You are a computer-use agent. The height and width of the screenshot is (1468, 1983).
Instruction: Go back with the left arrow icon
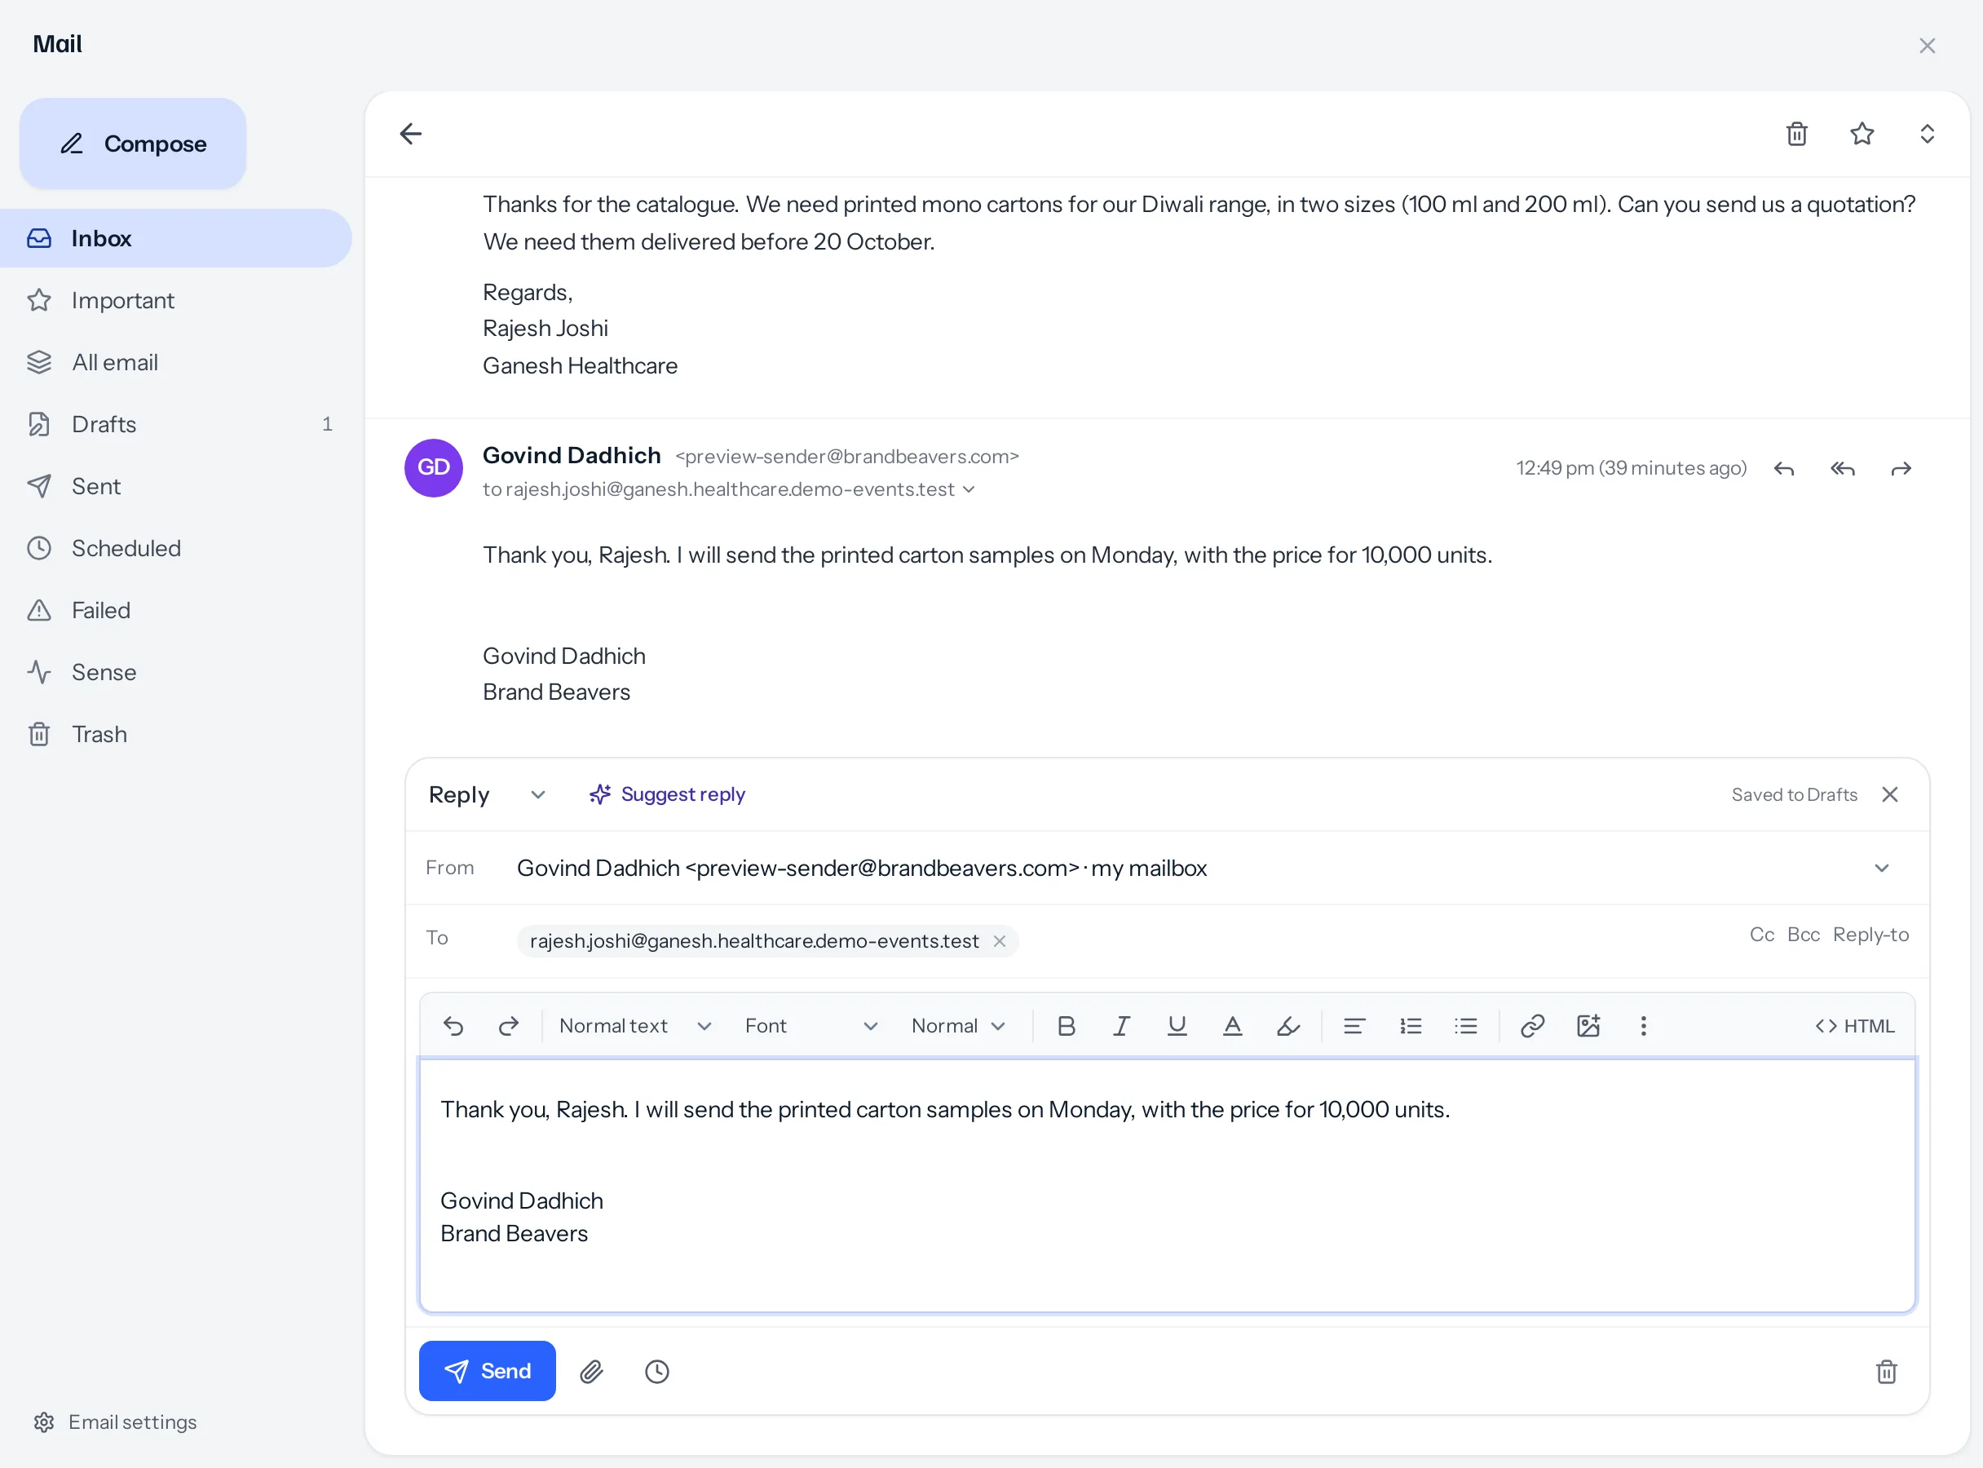tap(410, 135)
